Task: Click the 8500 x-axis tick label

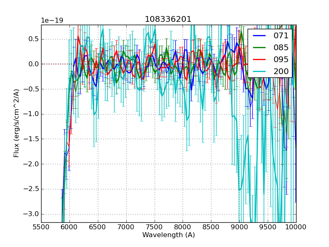Action: pos(211,227)
